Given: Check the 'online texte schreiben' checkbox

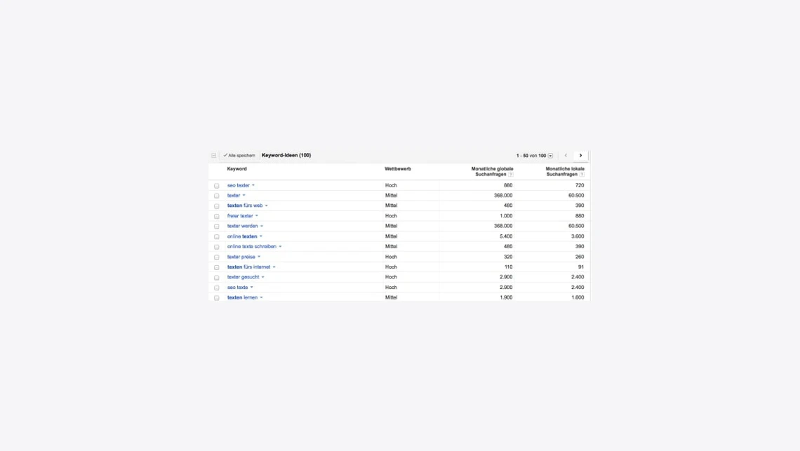Looking at the screenshot, I should (217, 247).
